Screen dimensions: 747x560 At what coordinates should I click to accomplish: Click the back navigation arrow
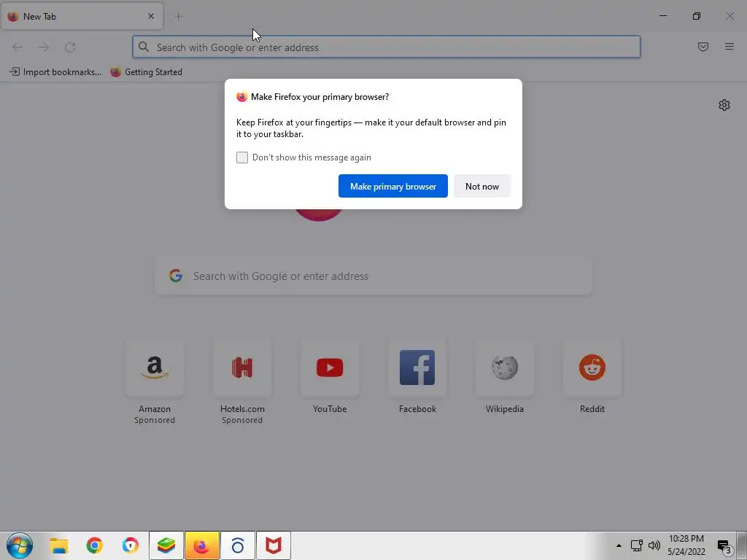[18, 47]
